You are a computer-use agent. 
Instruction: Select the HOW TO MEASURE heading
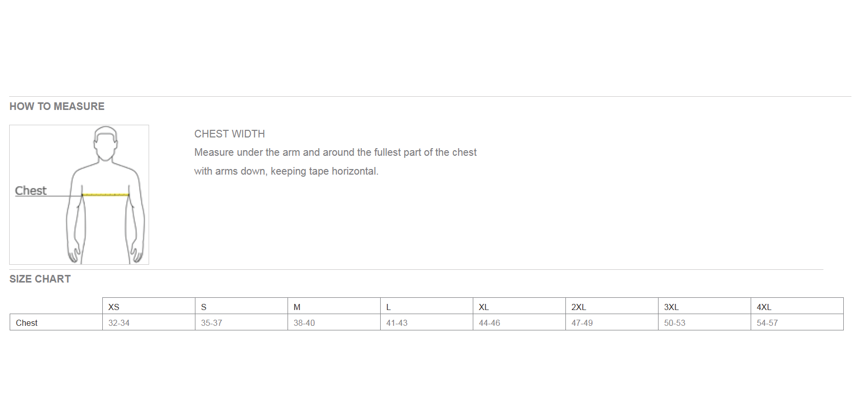pyautogui.click(x=57, y=106)
